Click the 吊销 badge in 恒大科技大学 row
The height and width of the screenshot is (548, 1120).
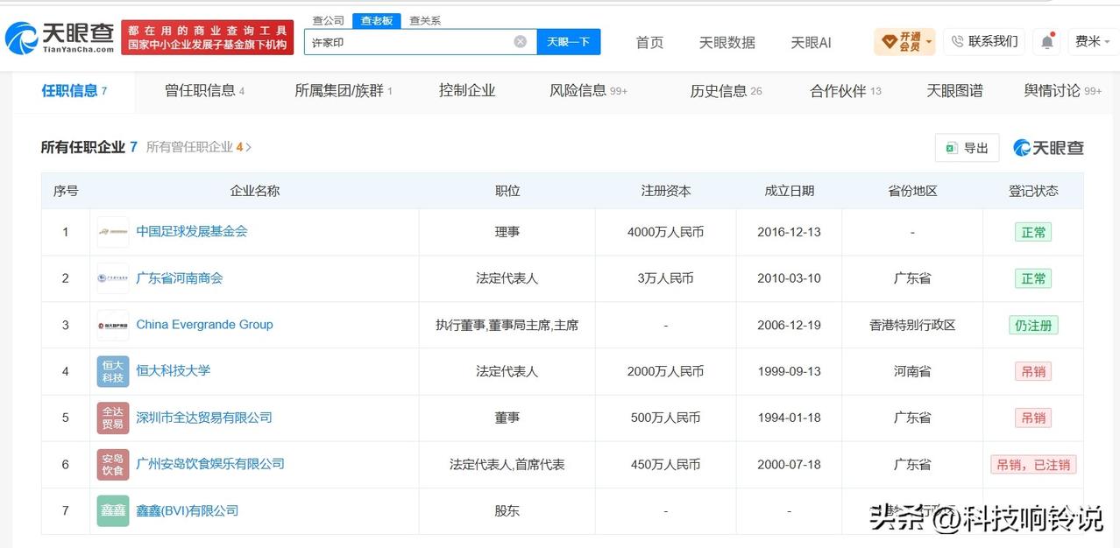pos(1033,371)
